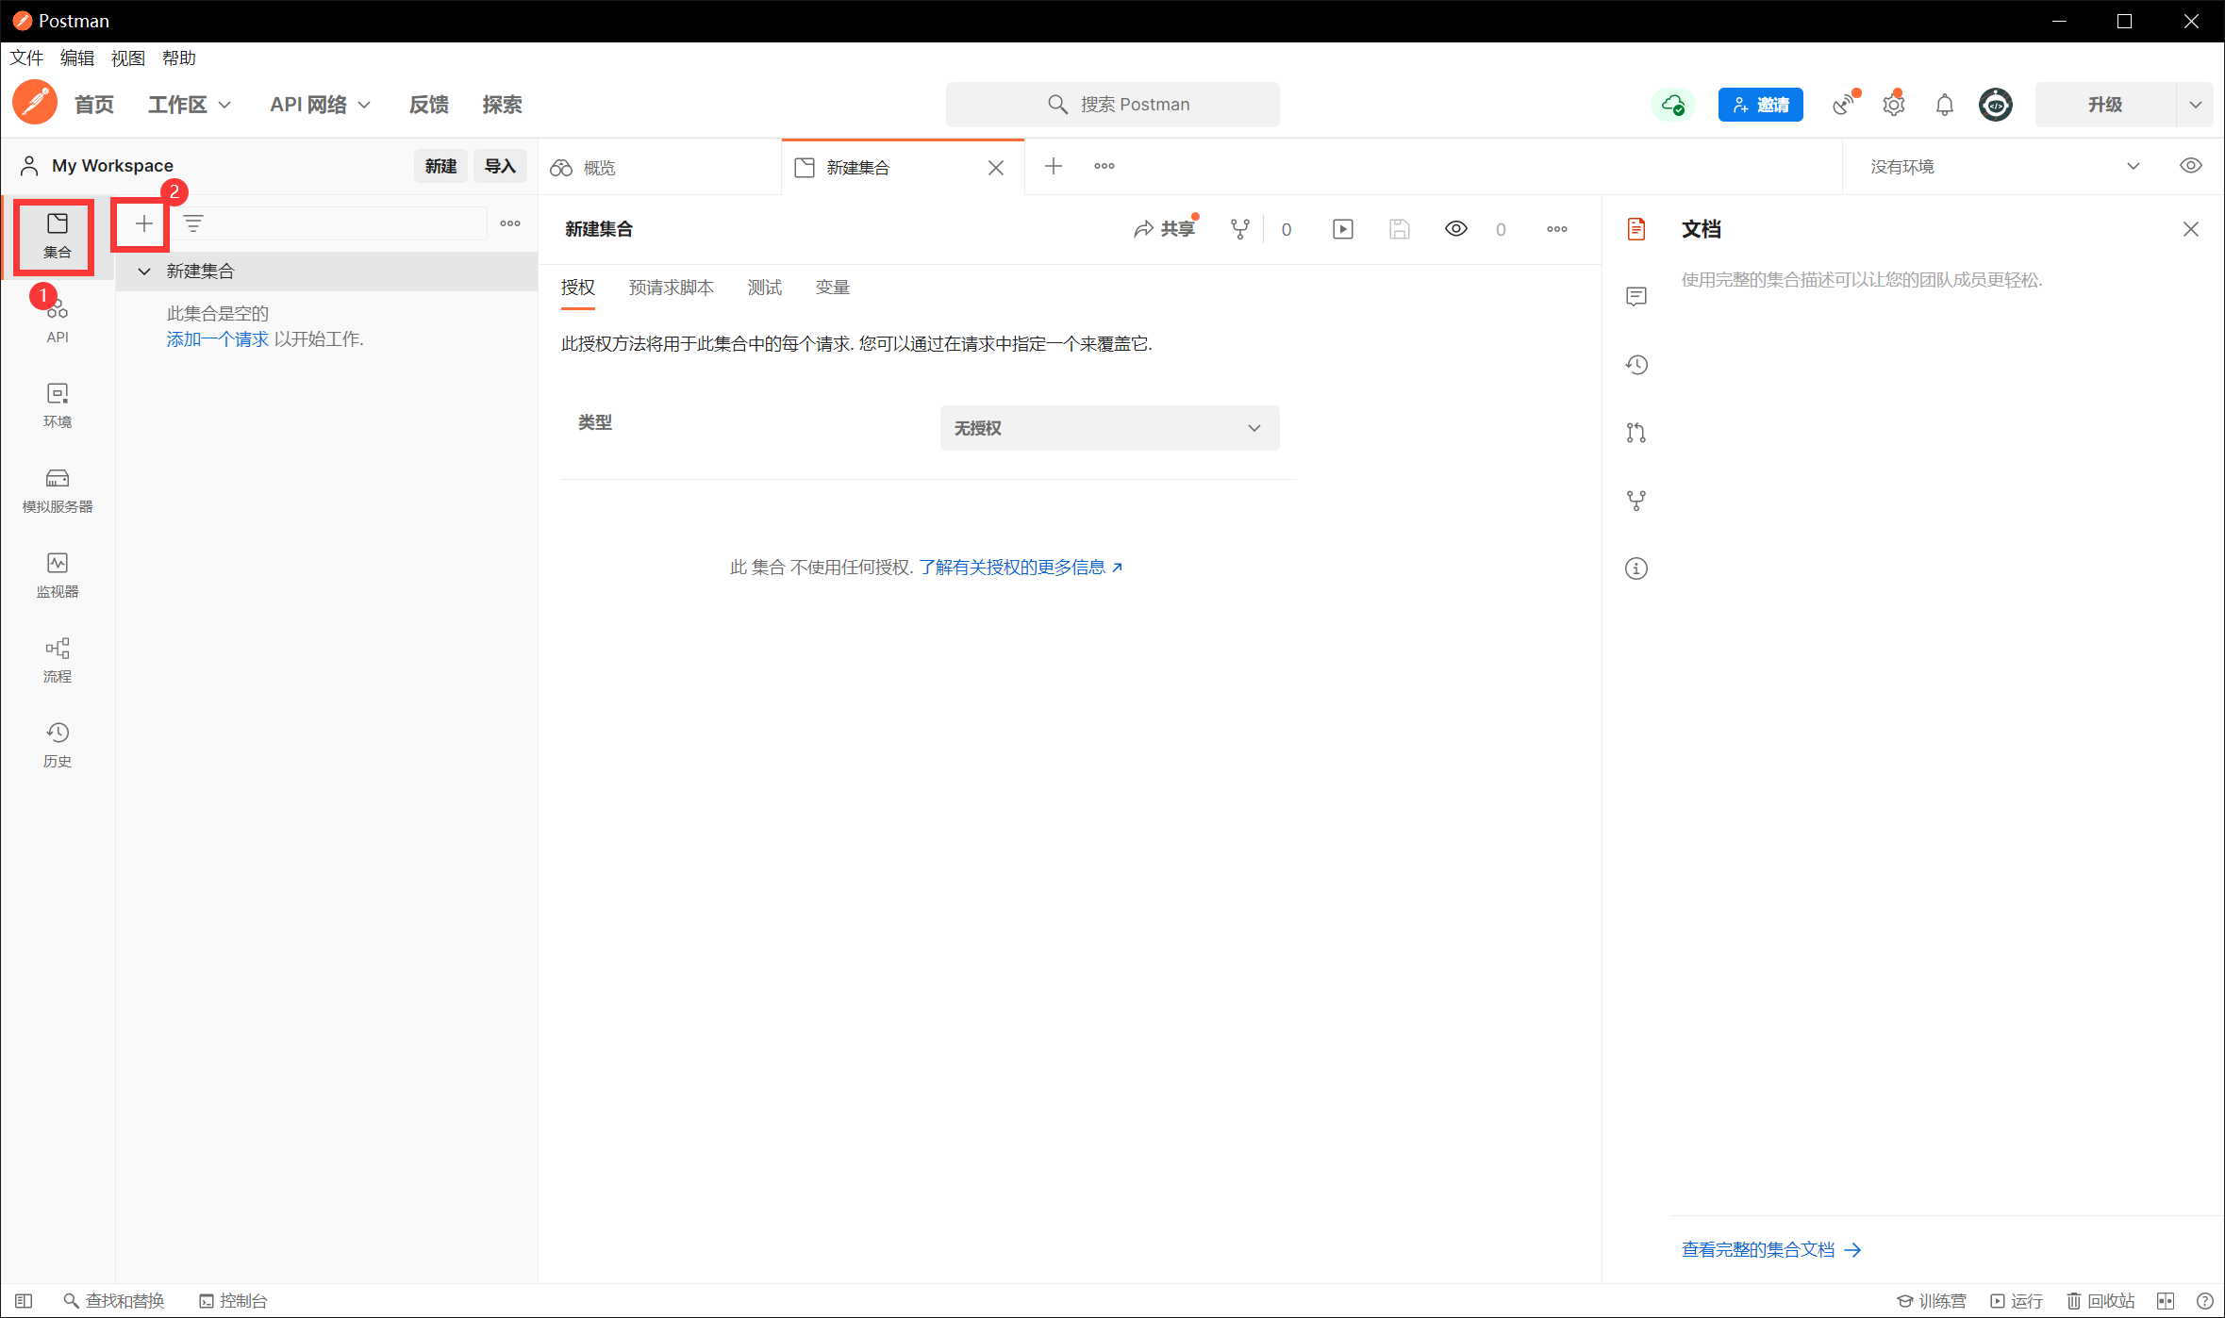The image size is (2225, 1318).
Task: Click the 添加一个请求 link
Action: tap(217, 339)
